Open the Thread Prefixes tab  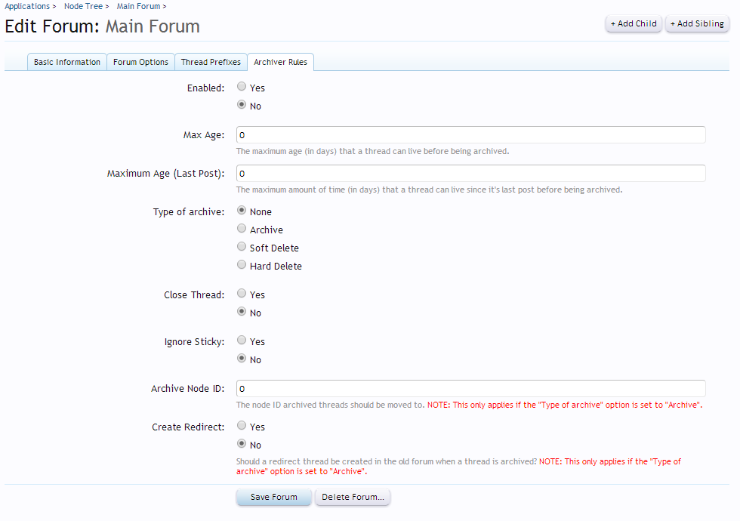pos(211,62)
